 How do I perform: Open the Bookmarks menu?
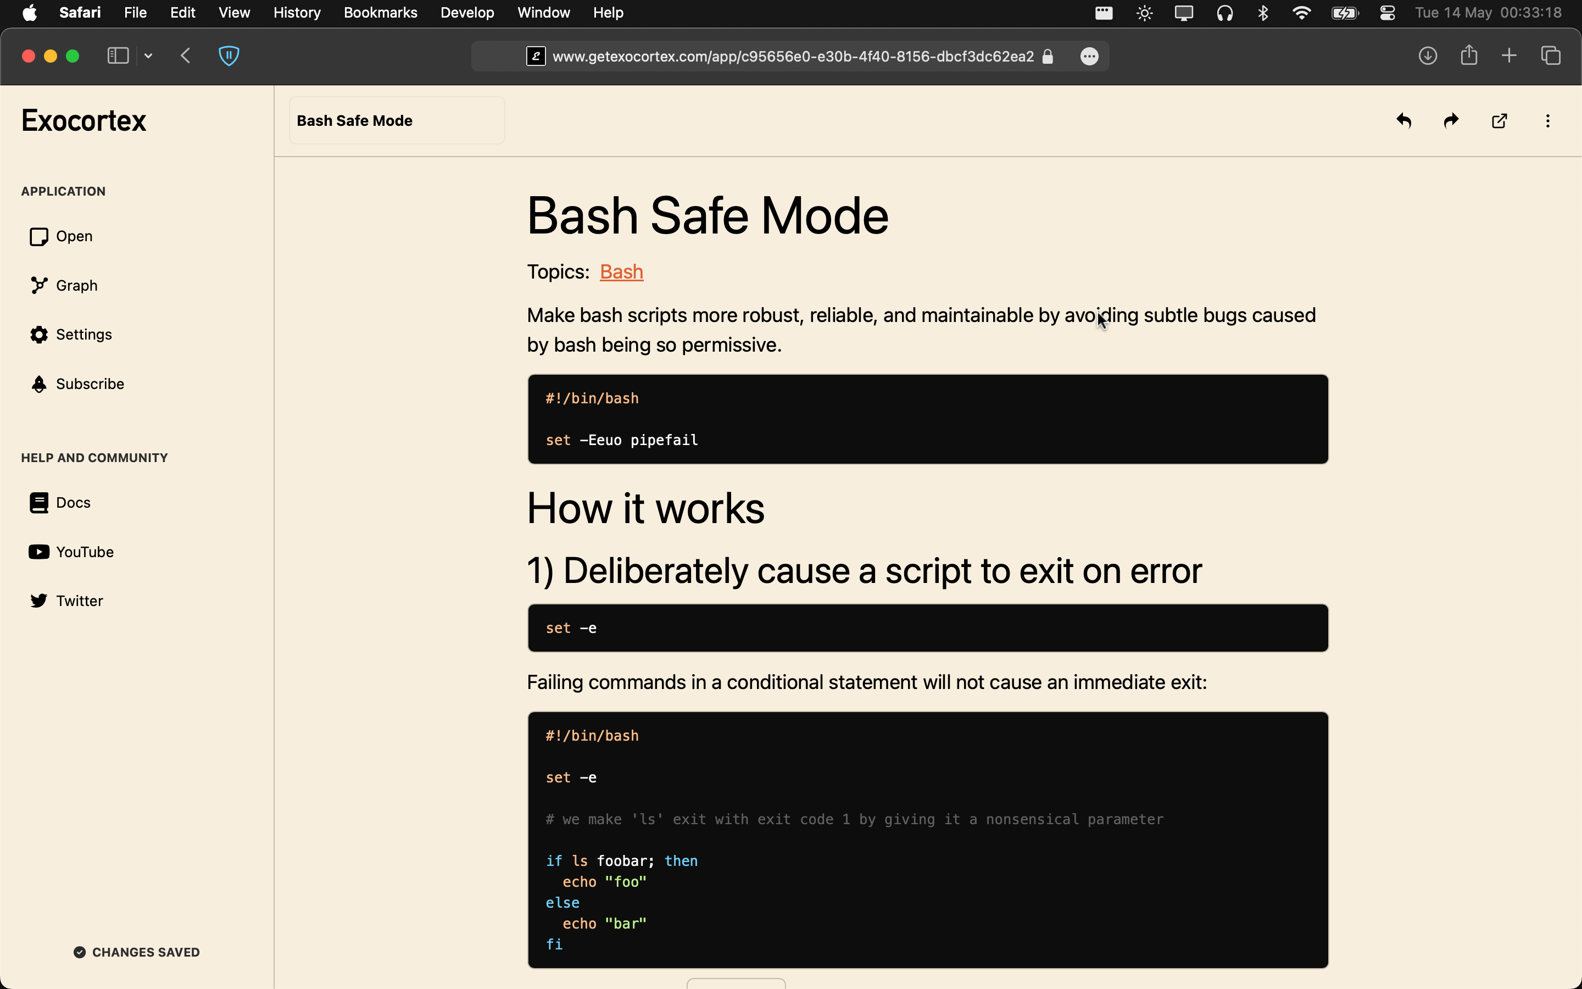tap(381, 13)
